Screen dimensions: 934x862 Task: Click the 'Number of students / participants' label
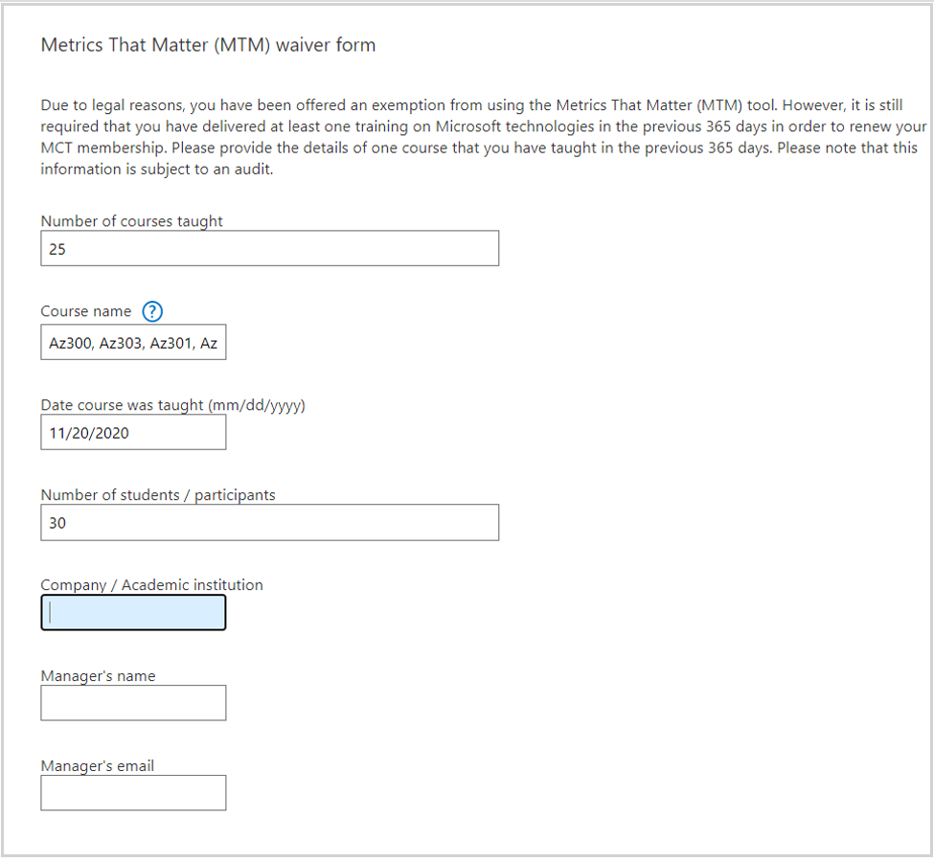click(158, 495)
